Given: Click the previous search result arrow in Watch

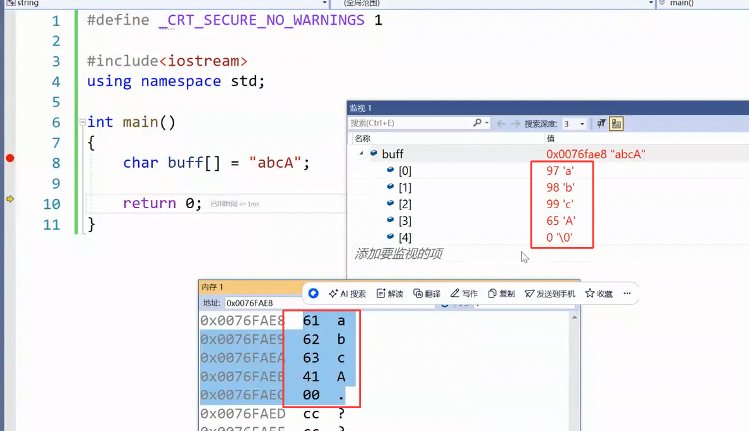Looking at the screenshot, I should pyautogui.click(x=501, y=123).
